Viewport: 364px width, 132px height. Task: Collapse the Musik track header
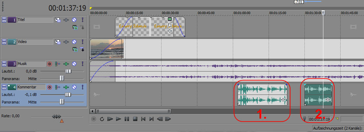(4, 64)
